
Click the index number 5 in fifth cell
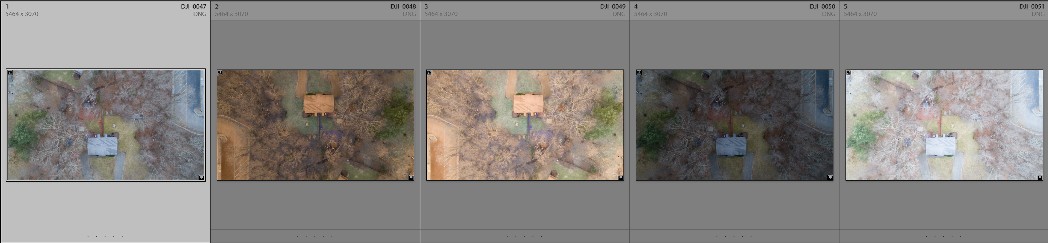point(846,6)
